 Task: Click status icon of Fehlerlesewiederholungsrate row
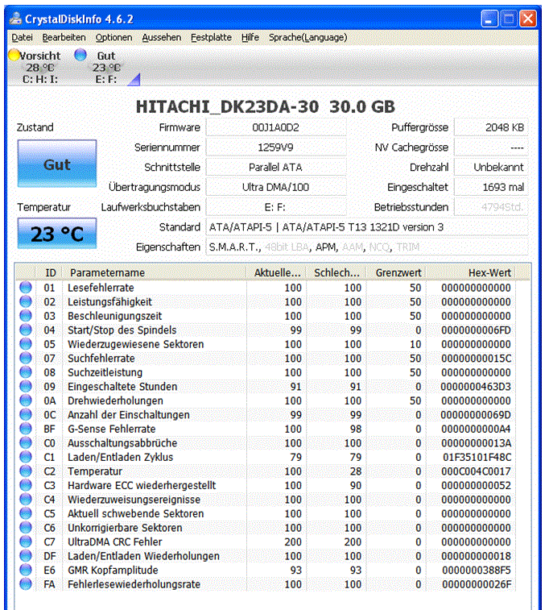[x=26, y=584]
